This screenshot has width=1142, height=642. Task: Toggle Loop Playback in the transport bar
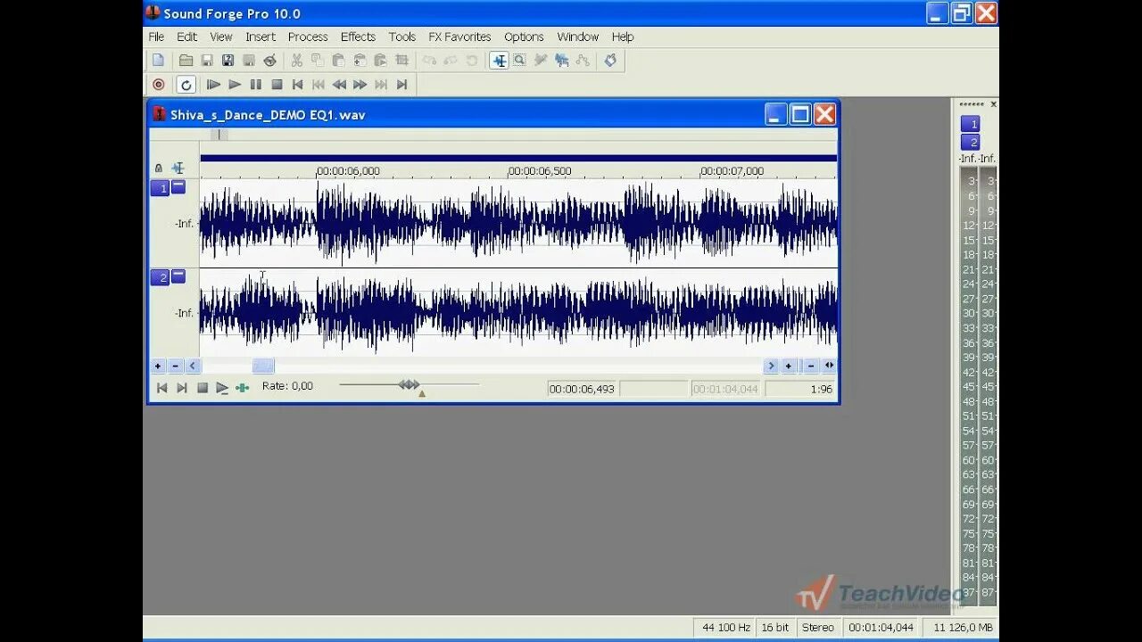point(186,85)
